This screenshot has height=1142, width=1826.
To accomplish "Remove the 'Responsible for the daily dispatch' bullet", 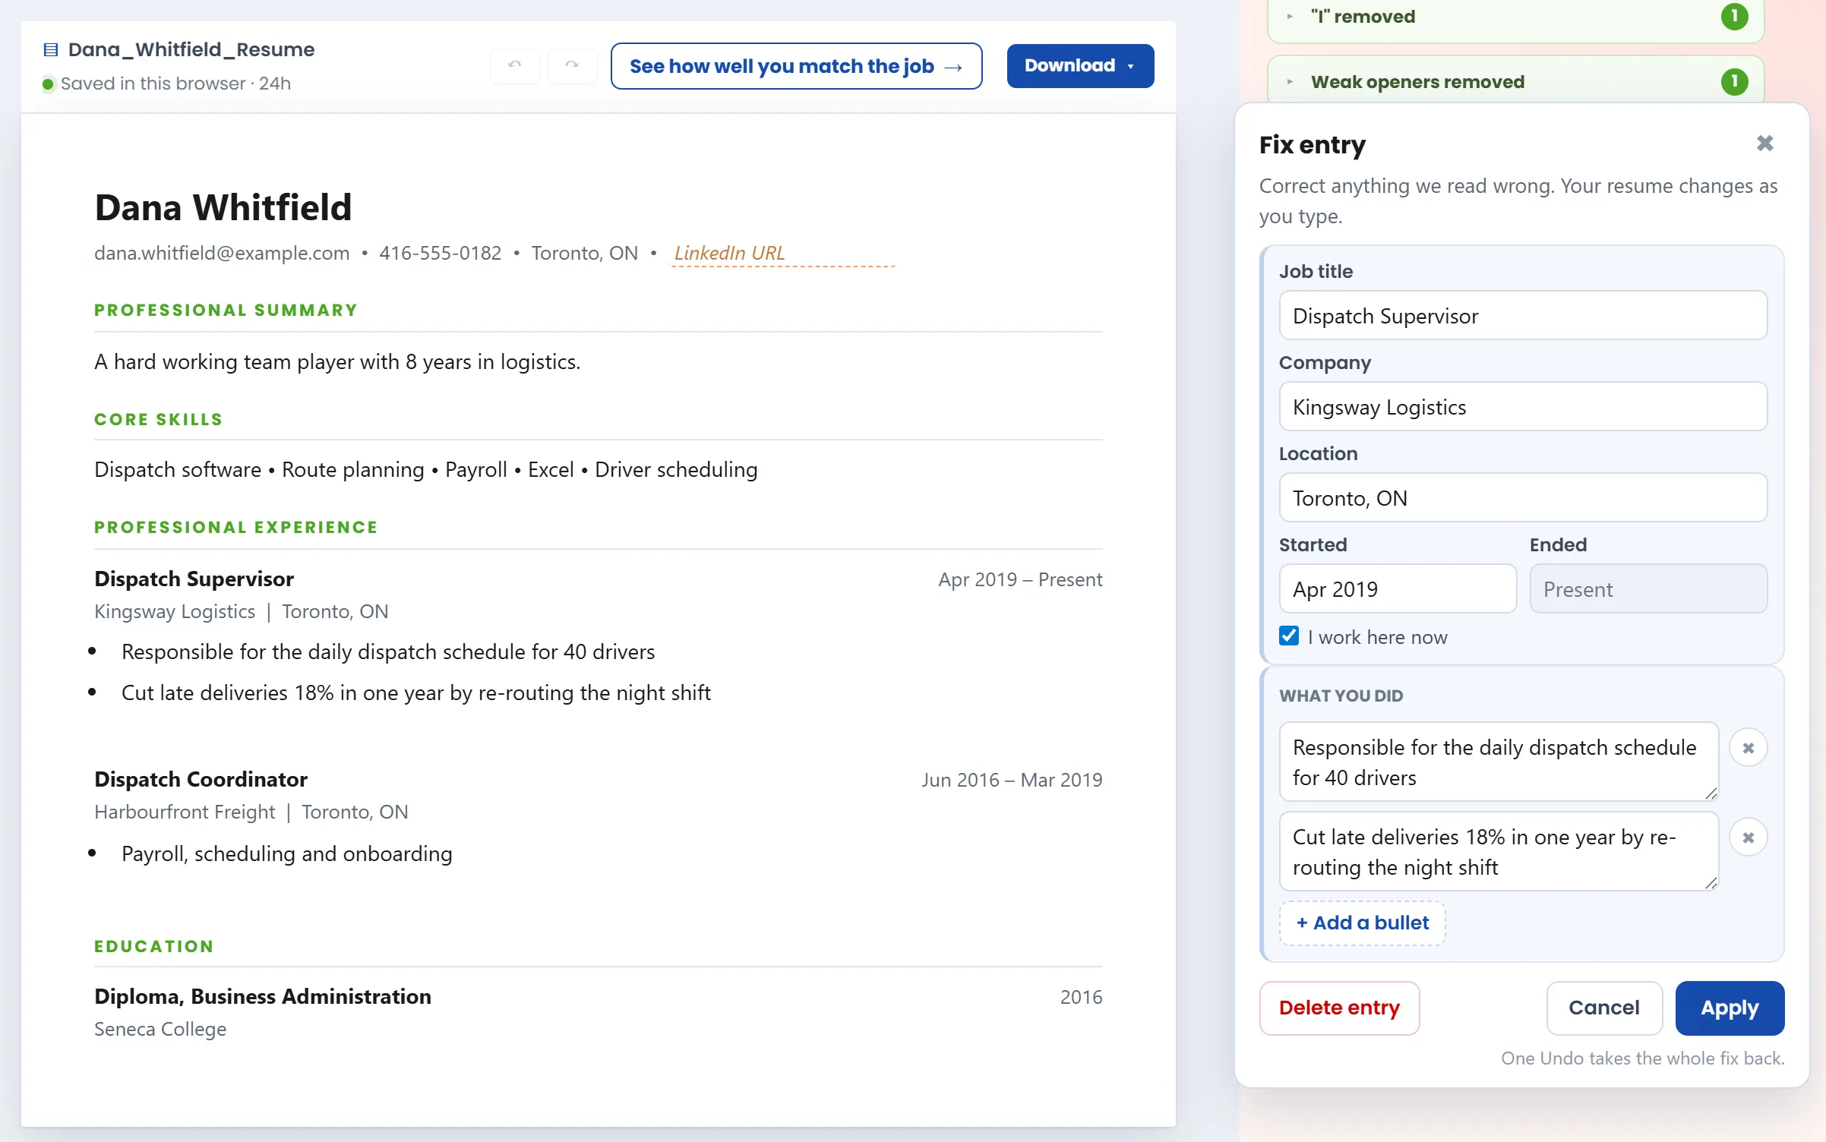I will click(x=1748, y=748).
